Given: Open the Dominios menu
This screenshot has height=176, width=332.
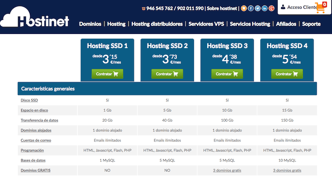Looking at the screenshot, I should (x=90, y=24).
